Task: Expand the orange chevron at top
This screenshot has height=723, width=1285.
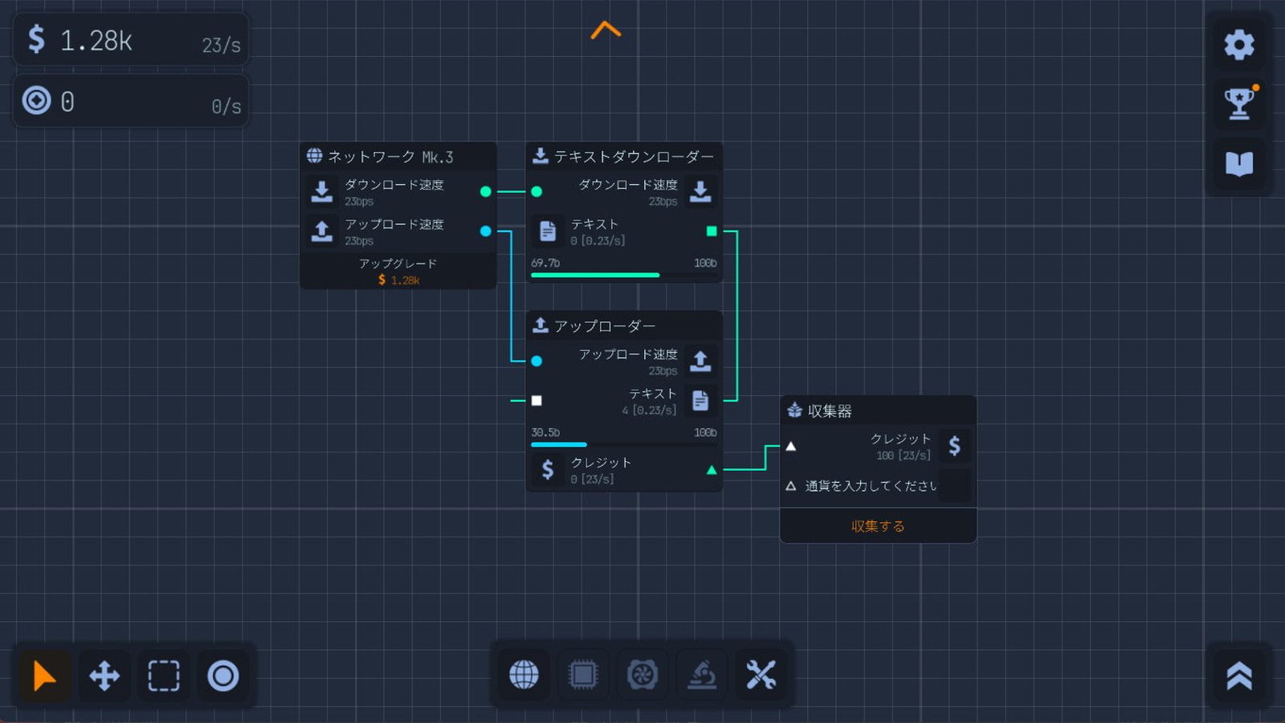Action: coord(606,31)
